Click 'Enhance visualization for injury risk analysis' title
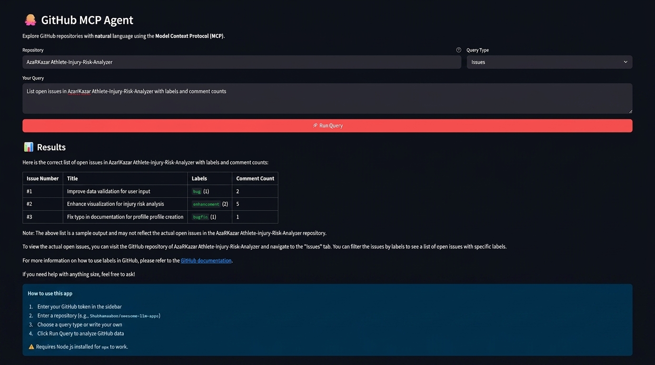 click(x=116, y=204)
